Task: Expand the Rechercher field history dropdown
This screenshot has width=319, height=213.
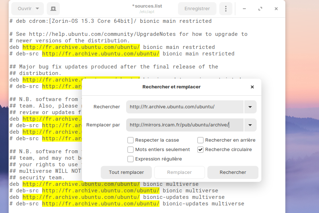Action: (x=250, y=107)
